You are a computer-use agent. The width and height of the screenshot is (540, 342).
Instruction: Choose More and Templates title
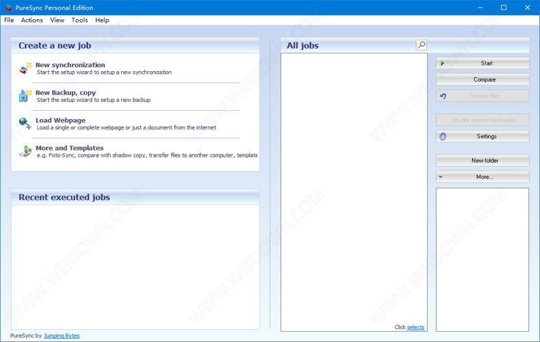[x=70, y=148]
